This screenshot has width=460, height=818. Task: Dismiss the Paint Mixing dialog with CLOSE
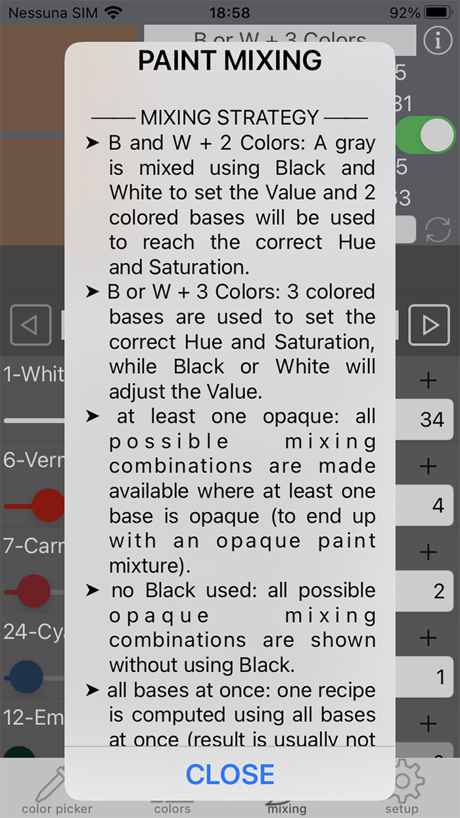pos(229,775)
